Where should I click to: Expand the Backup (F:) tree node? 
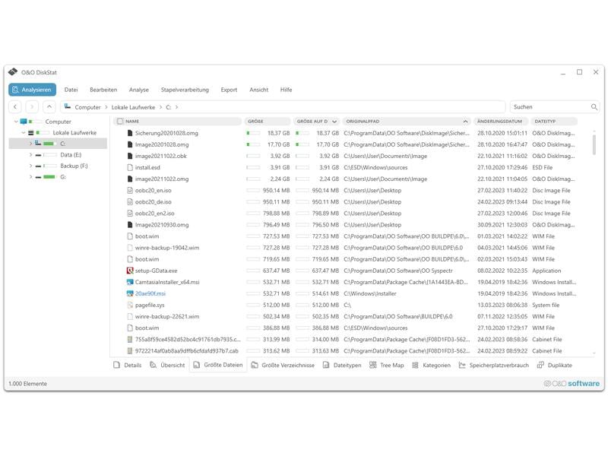point(30,166)
